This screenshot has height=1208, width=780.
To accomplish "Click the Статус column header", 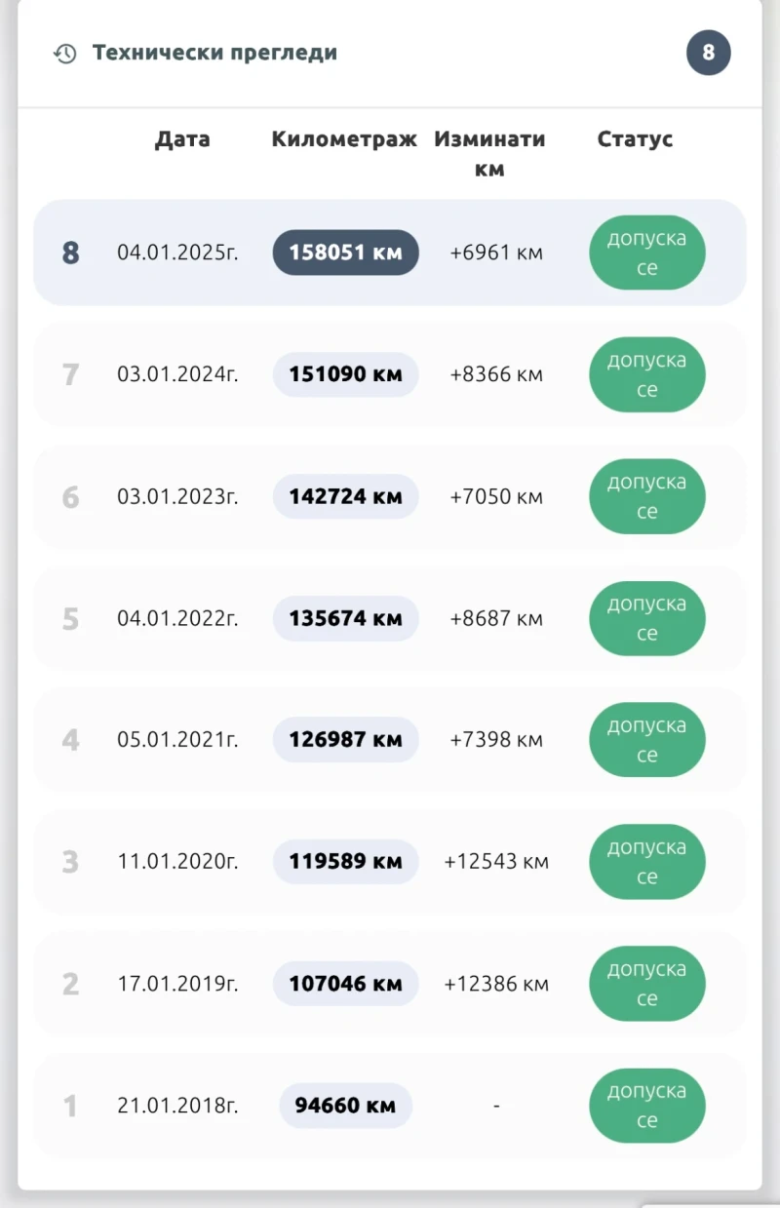I will (x=635, y=139).
